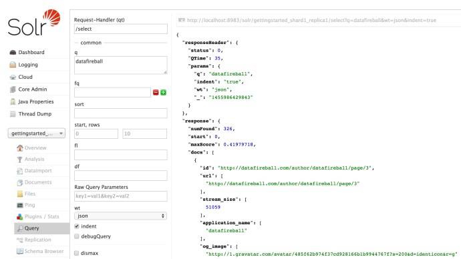Open the wt json format dropdown
The height and width of the screenshot is (259, 461).
pos(120,216)
